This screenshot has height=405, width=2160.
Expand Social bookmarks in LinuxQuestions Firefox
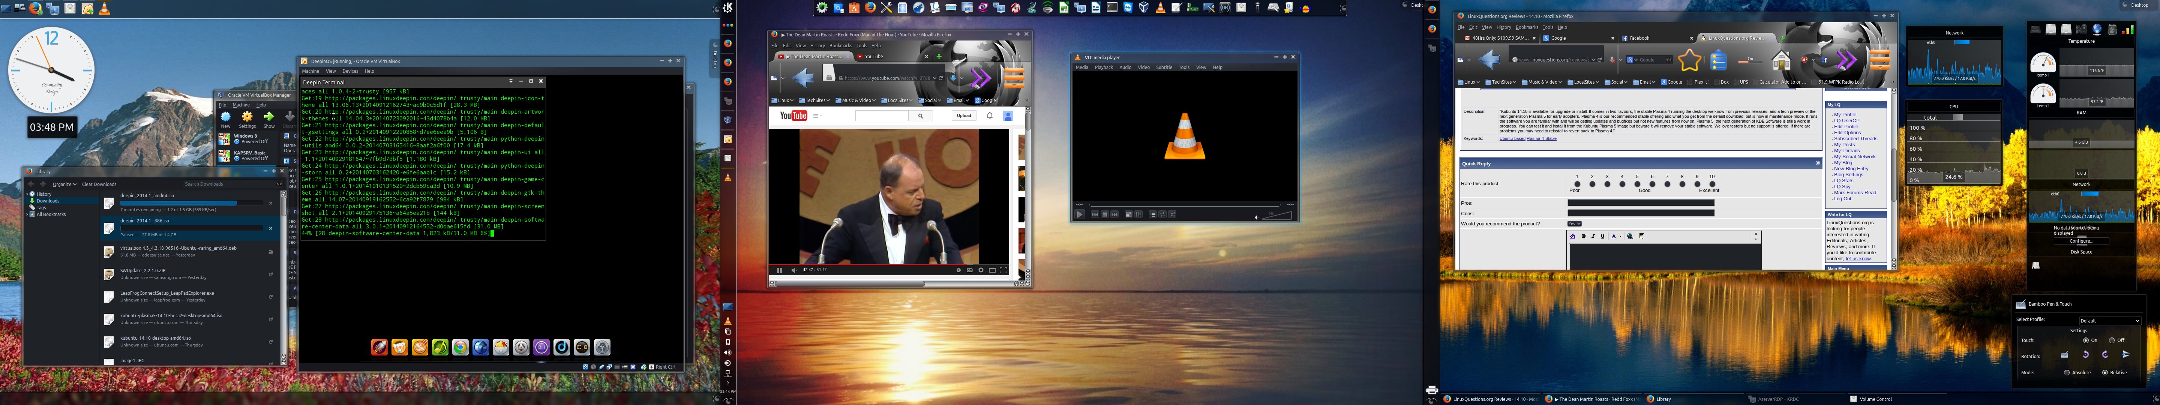1616,82
